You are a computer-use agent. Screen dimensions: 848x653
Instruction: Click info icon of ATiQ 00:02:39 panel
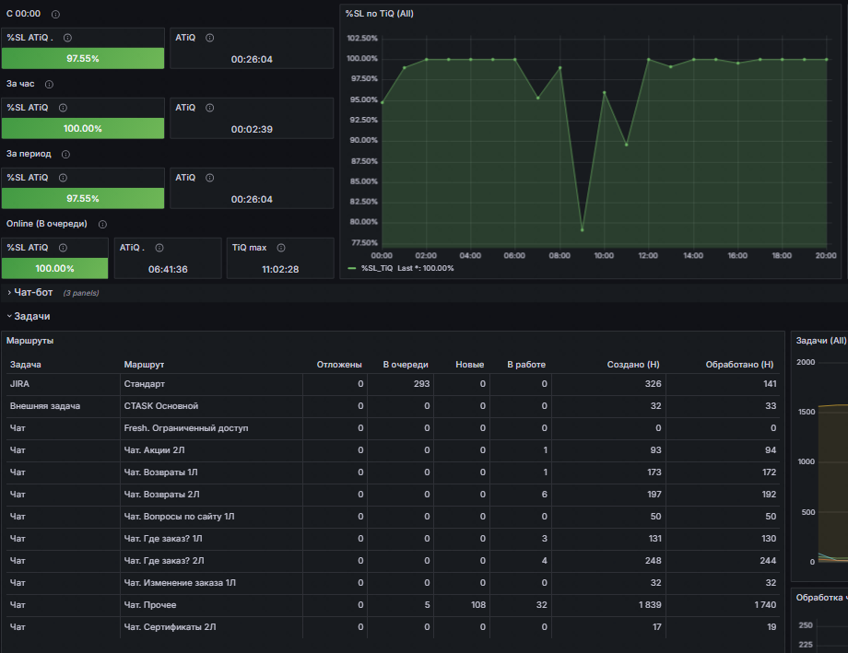[x=210, y=108]
